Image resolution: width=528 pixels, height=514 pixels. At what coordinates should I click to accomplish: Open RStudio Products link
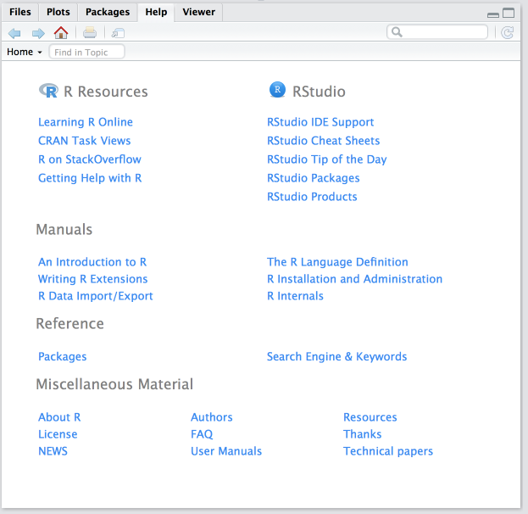pyautogui.click(x=312, y=197)
